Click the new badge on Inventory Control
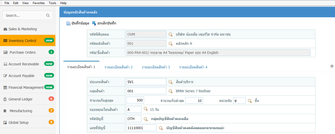The image size is (335, 134). 49,40
